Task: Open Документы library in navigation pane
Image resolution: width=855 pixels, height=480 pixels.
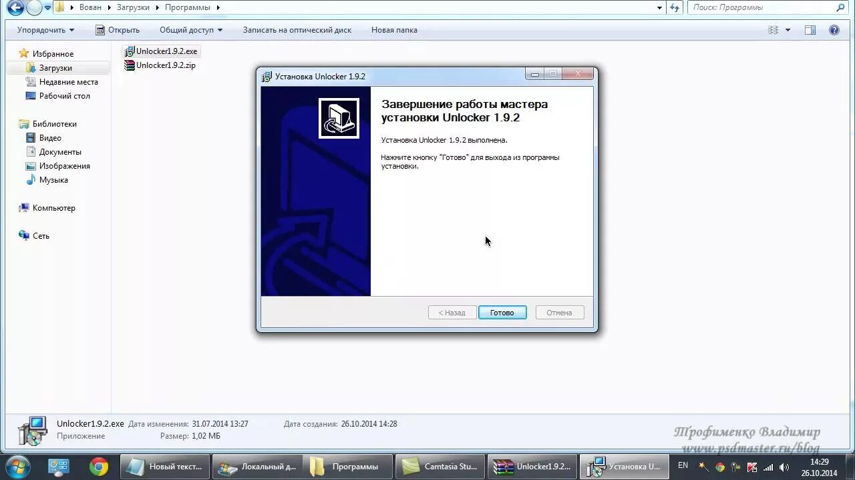Action: click(60, 152)
